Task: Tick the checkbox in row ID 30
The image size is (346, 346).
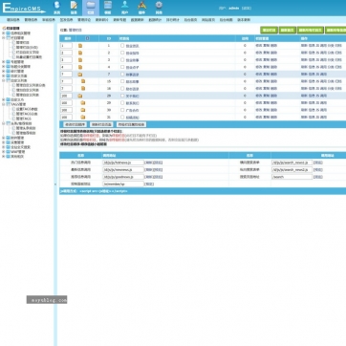Action: [122, 110]
